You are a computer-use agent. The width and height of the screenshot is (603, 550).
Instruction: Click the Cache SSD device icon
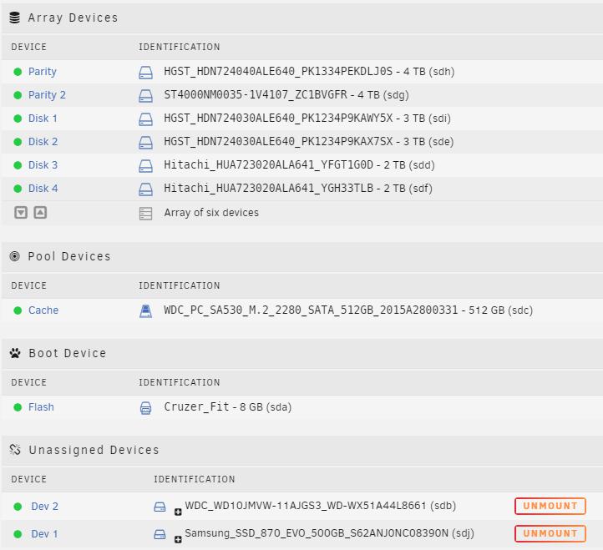click(145, 310)
